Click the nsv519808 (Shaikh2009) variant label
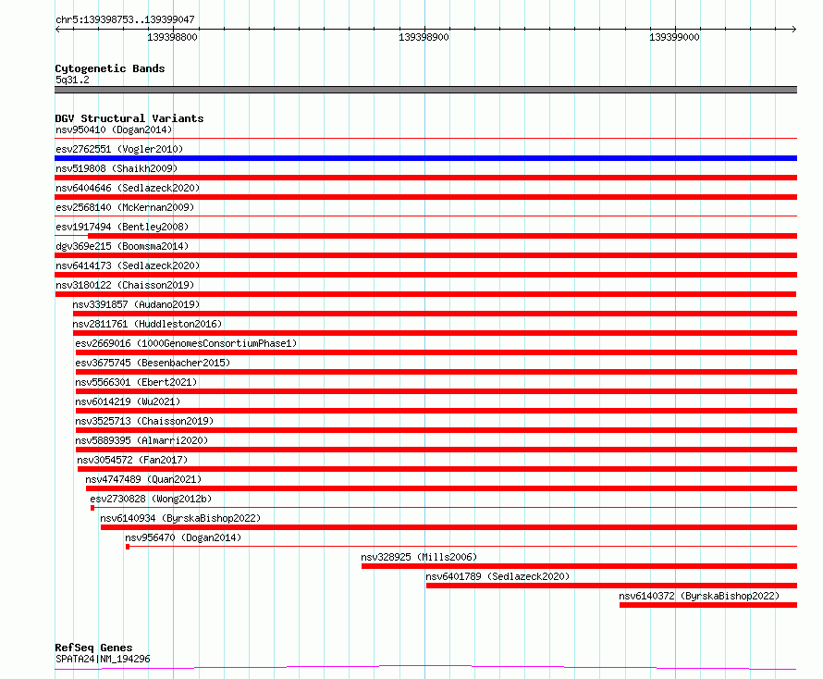 (117, 168)
